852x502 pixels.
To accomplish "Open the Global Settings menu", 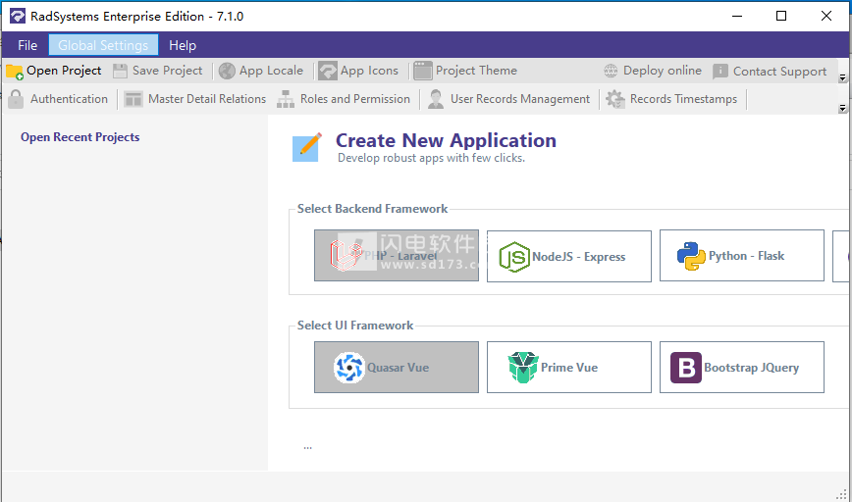I will coord(103,45).
